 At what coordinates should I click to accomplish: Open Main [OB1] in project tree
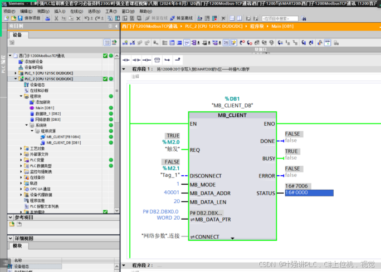45,108
